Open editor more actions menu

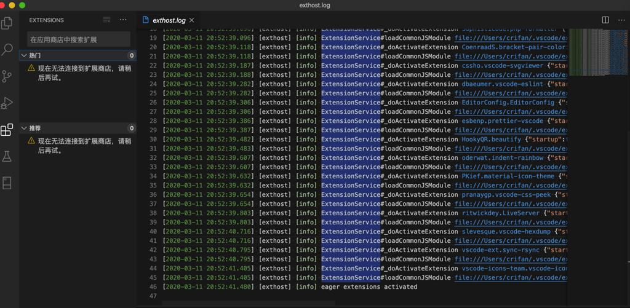click(621, 20)
